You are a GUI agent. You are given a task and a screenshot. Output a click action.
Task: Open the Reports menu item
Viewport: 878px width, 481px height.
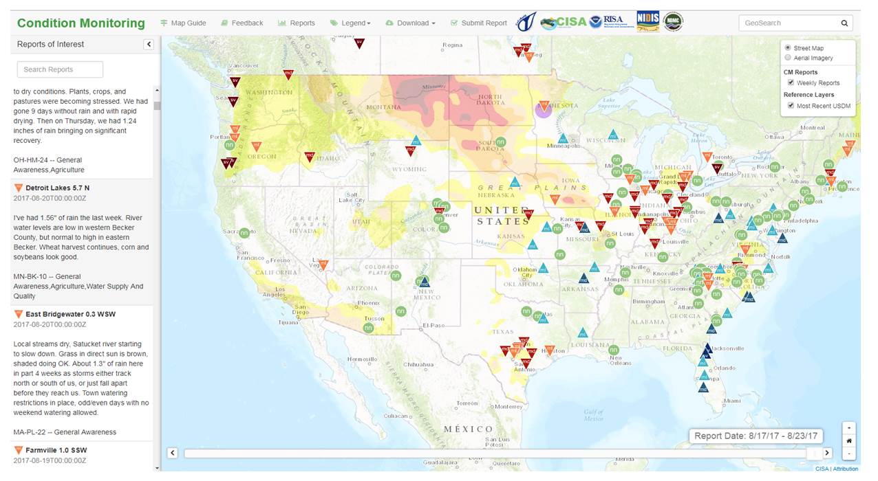[297, 23]
